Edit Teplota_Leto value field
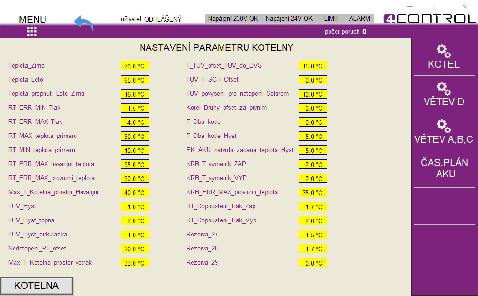 click(x=135, y=80)
